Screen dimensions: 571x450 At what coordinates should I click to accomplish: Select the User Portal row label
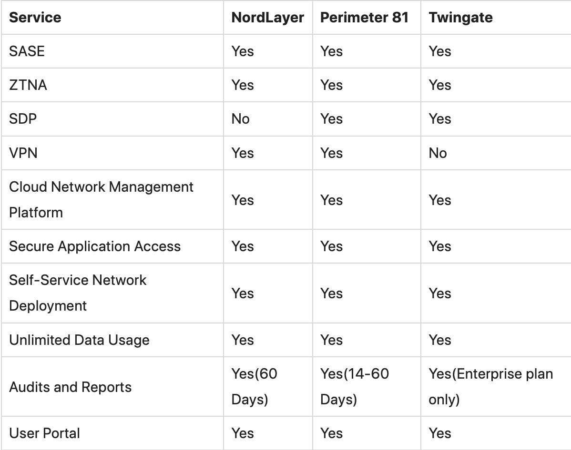click(44, 433)
